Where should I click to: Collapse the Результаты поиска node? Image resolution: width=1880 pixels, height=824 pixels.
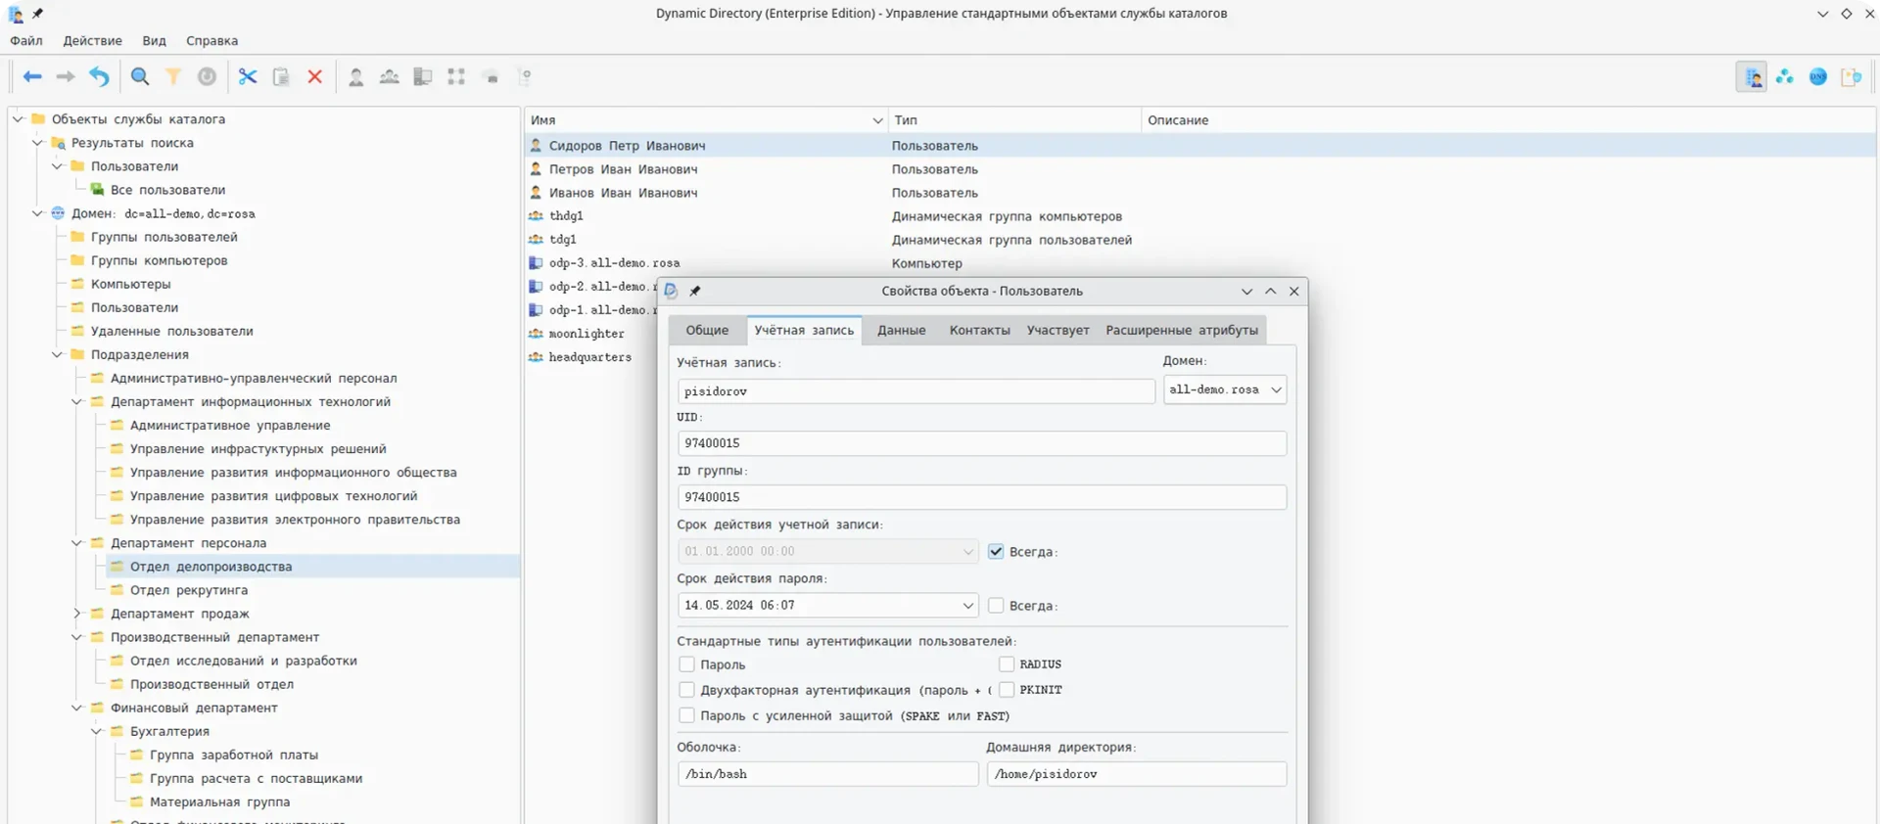[x=37, y=142]
